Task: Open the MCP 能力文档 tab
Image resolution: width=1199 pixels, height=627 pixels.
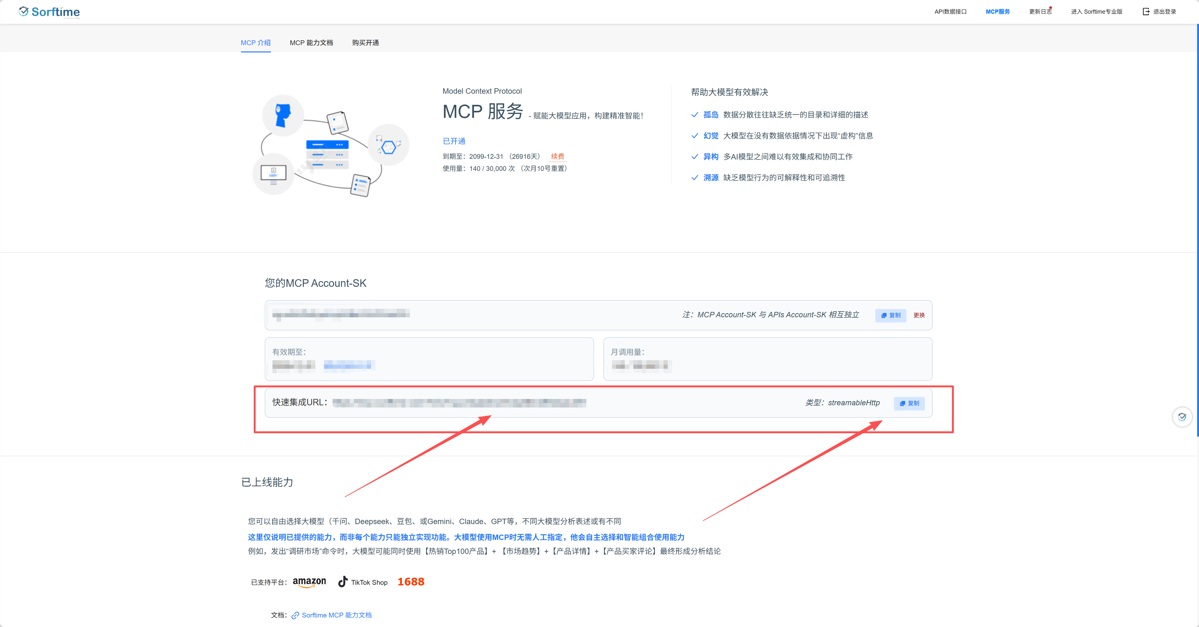Action: [x=311, y=43]
